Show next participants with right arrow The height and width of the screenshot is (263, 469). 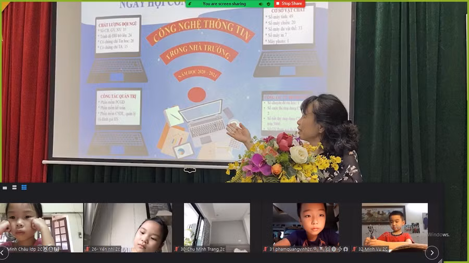432,253
